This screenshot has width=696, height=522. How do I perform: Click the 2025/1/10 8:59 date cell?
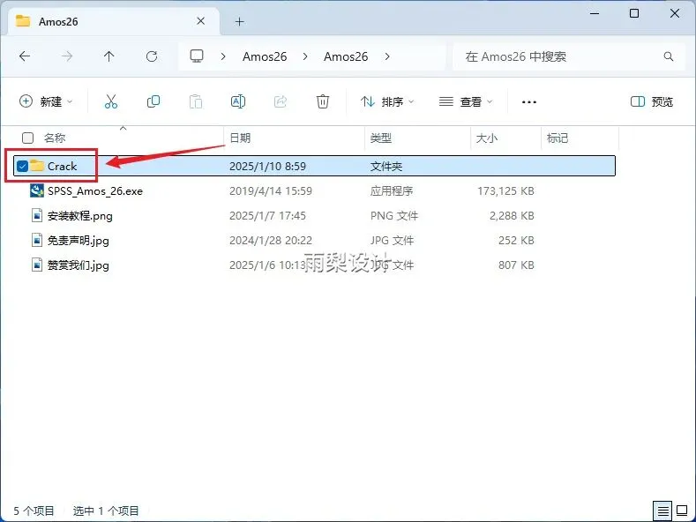[x=267, y=166]
